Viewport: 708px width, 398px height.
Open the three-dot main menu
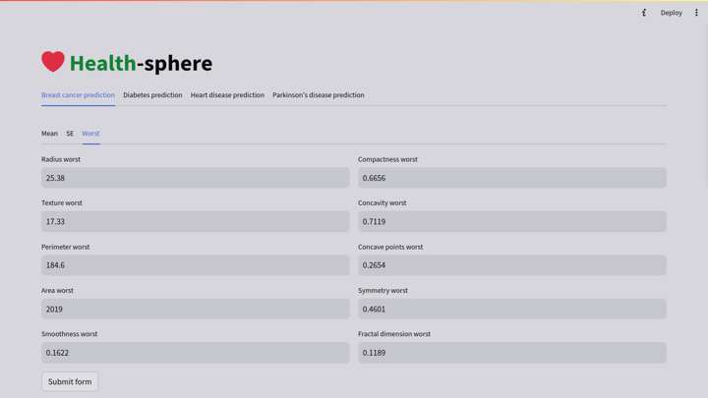pyautogui.click(x=696, y=13)
